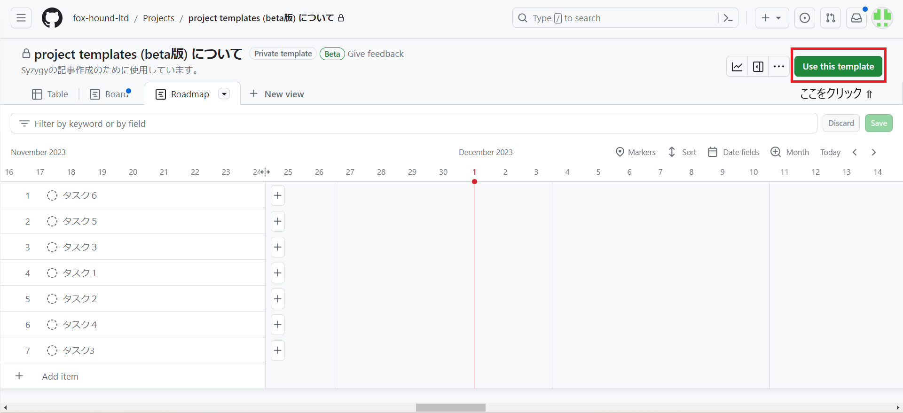Switch to the Board view tab
Image resolution: width=903 pixels, height=413 pixels.
pos(110,94)
